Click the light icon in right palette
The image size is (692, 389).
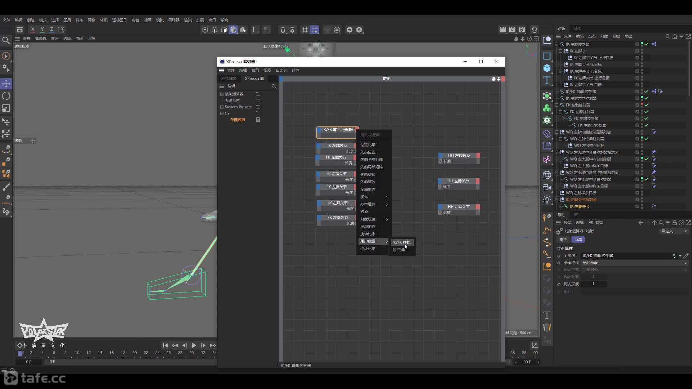tap(547, 199)
